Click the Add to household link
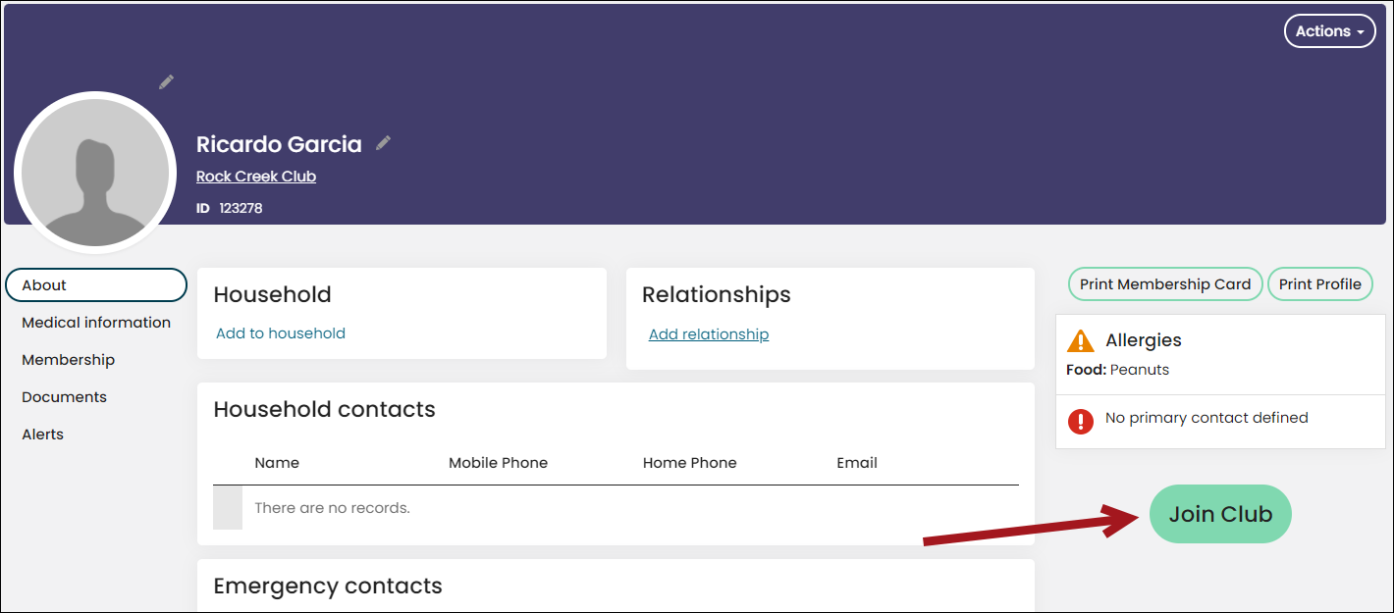This screenshot has height=613, width=1394. (x=281, y=333)
